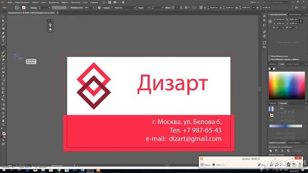Open the Эффект menu
The height and width of the screenshot is (173, 308).
point(65,2)
